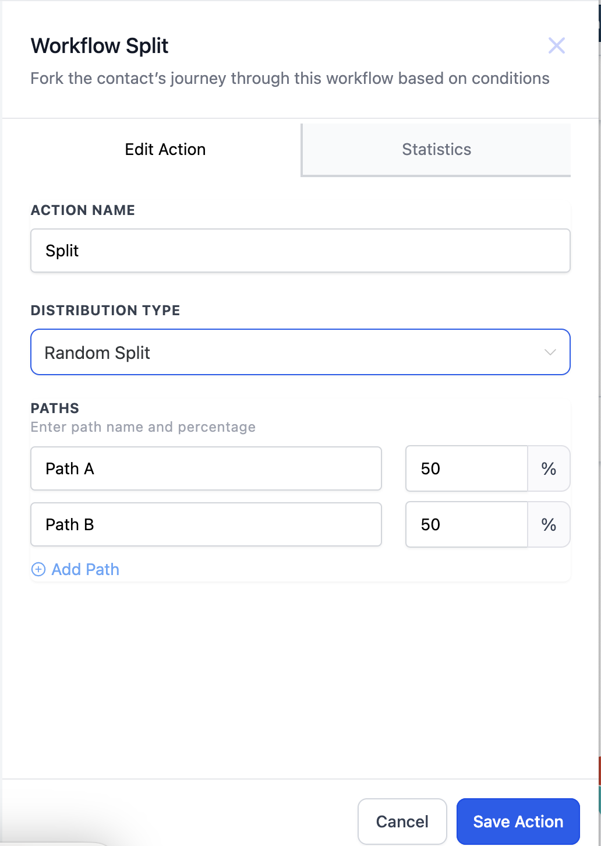Image resolution: width=601 pixels, height=846 pixels.
Task: Close the Workflow Split panel with X
Action: pos(557,45)
